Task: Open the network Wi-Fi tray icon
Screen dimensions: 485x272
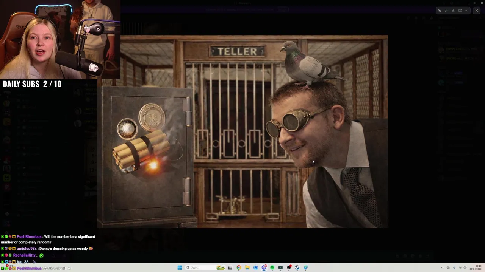Action: [460, 267]
